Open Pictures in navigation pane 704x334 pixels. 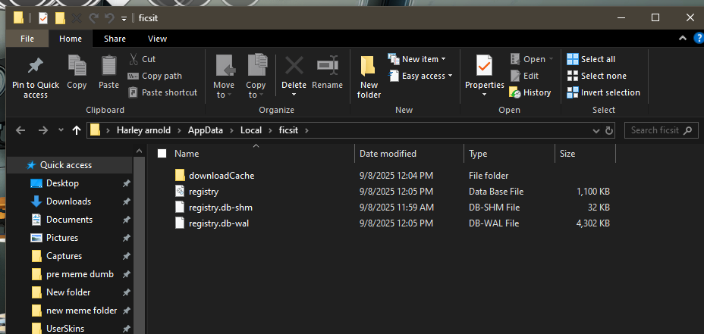click(62, 238)
